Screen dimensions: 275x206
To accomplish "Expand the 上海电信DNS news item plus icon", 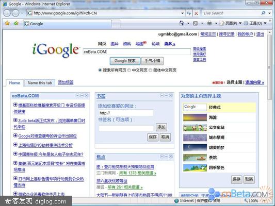I will click(15, 145).
